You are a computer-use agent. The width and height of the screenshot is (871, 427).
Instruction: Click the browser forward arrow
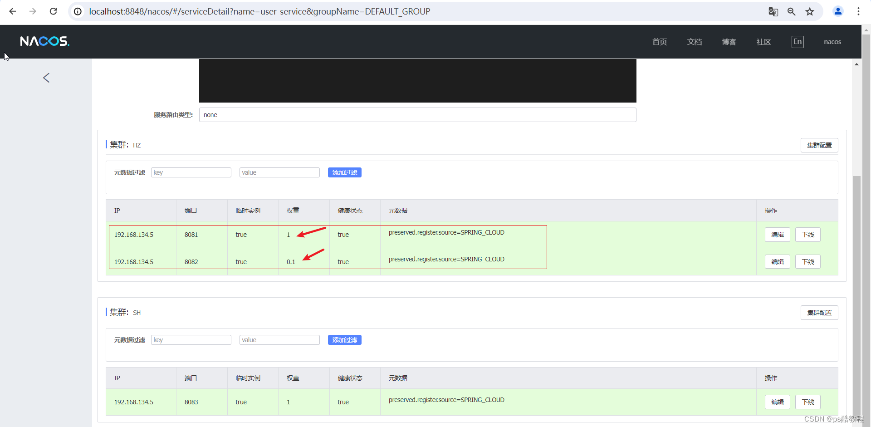(x=33, y=11)
